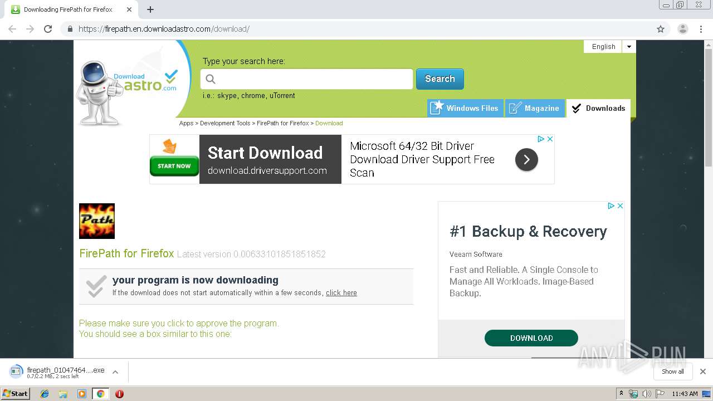Close the banner ad with X

click(550, 139)
